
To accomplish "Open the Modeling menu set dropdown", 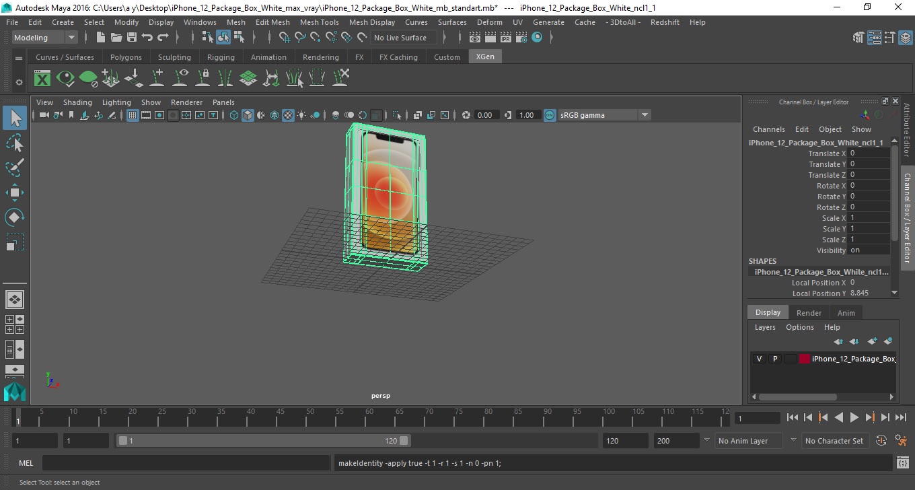I will [44, 38].
